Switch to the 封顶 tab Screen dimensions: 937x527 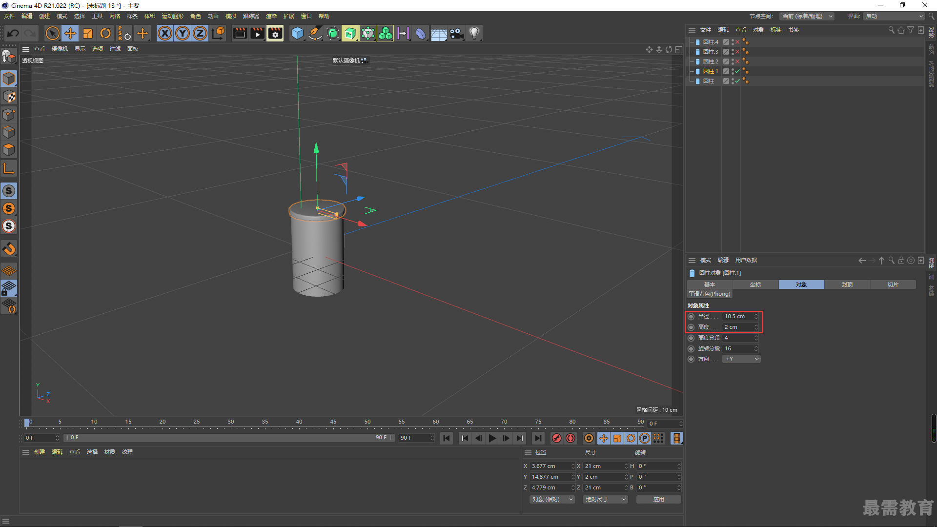pyautogui.click(x=847, y=284)
